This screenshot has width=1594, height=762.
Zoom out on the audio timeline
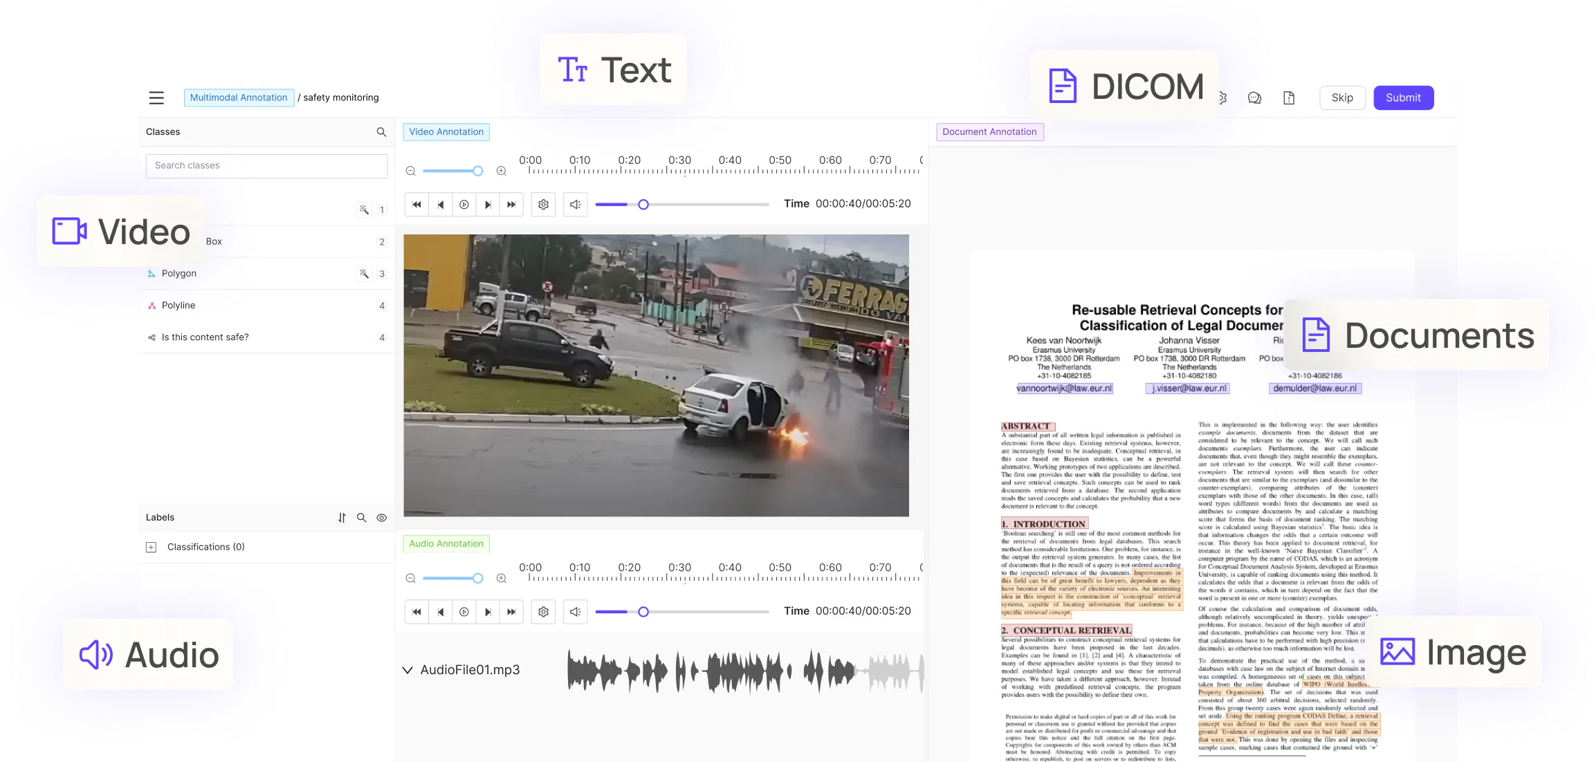[x=411, y=578]
